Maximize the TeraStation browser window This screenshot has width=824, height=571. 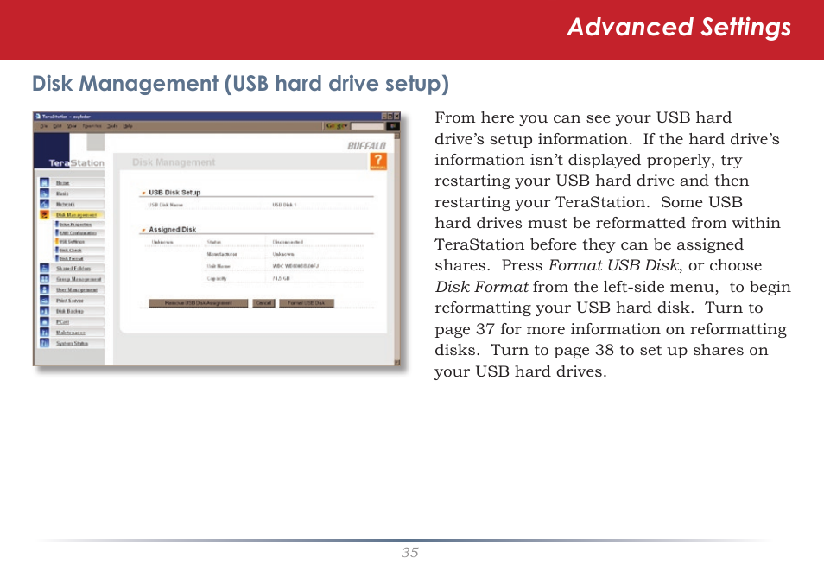click(x=390, y=117)
